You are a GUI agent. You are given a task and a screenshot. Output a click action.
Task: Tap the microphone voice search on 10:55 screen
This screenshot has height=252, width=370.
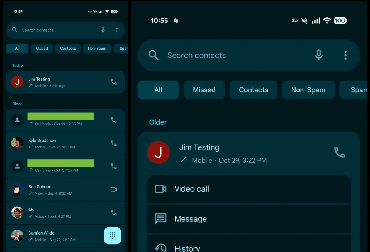[x=318, y=55]
